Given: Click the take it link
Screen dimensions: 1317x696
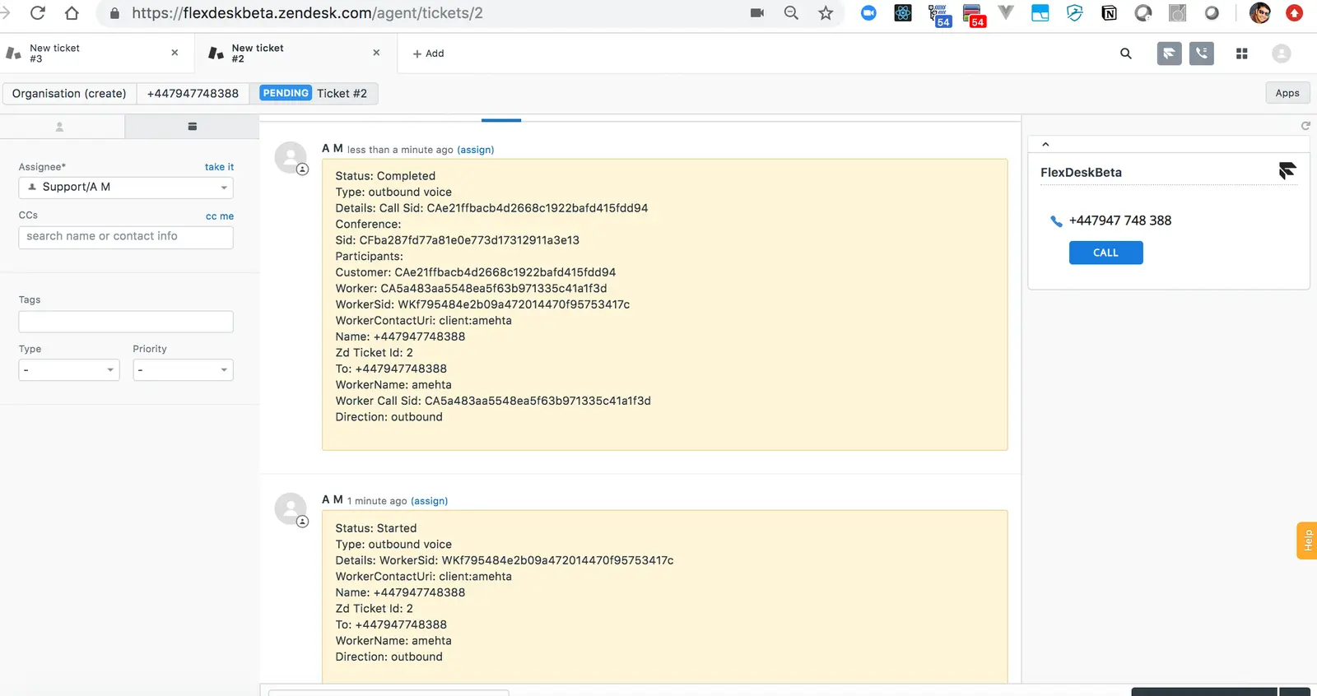Looking at the screenshot, I should click(219, 167).
